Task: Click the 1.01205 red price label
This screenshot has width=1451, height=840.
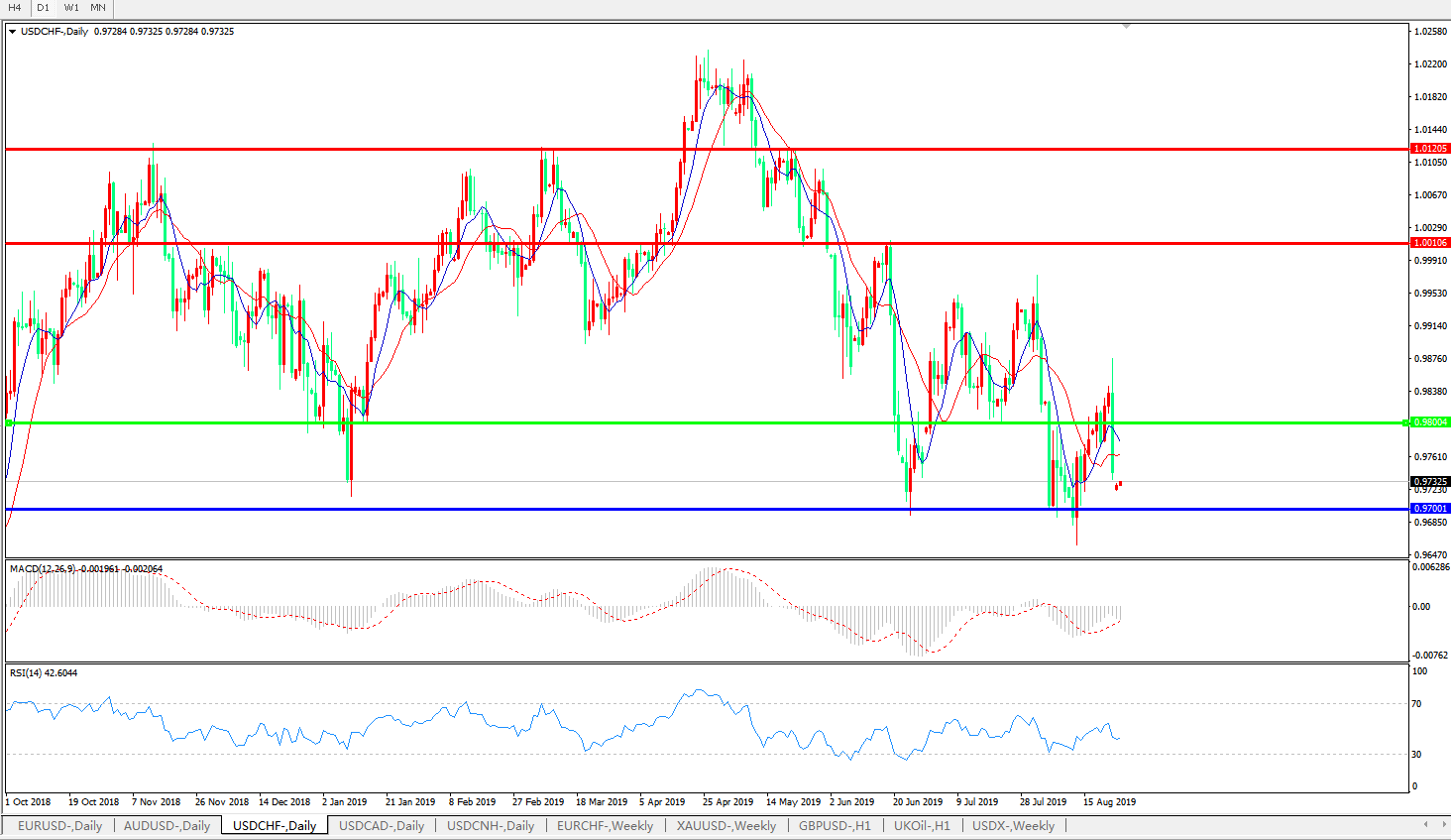Action: pyautogui.click(x=1429, y=149)
